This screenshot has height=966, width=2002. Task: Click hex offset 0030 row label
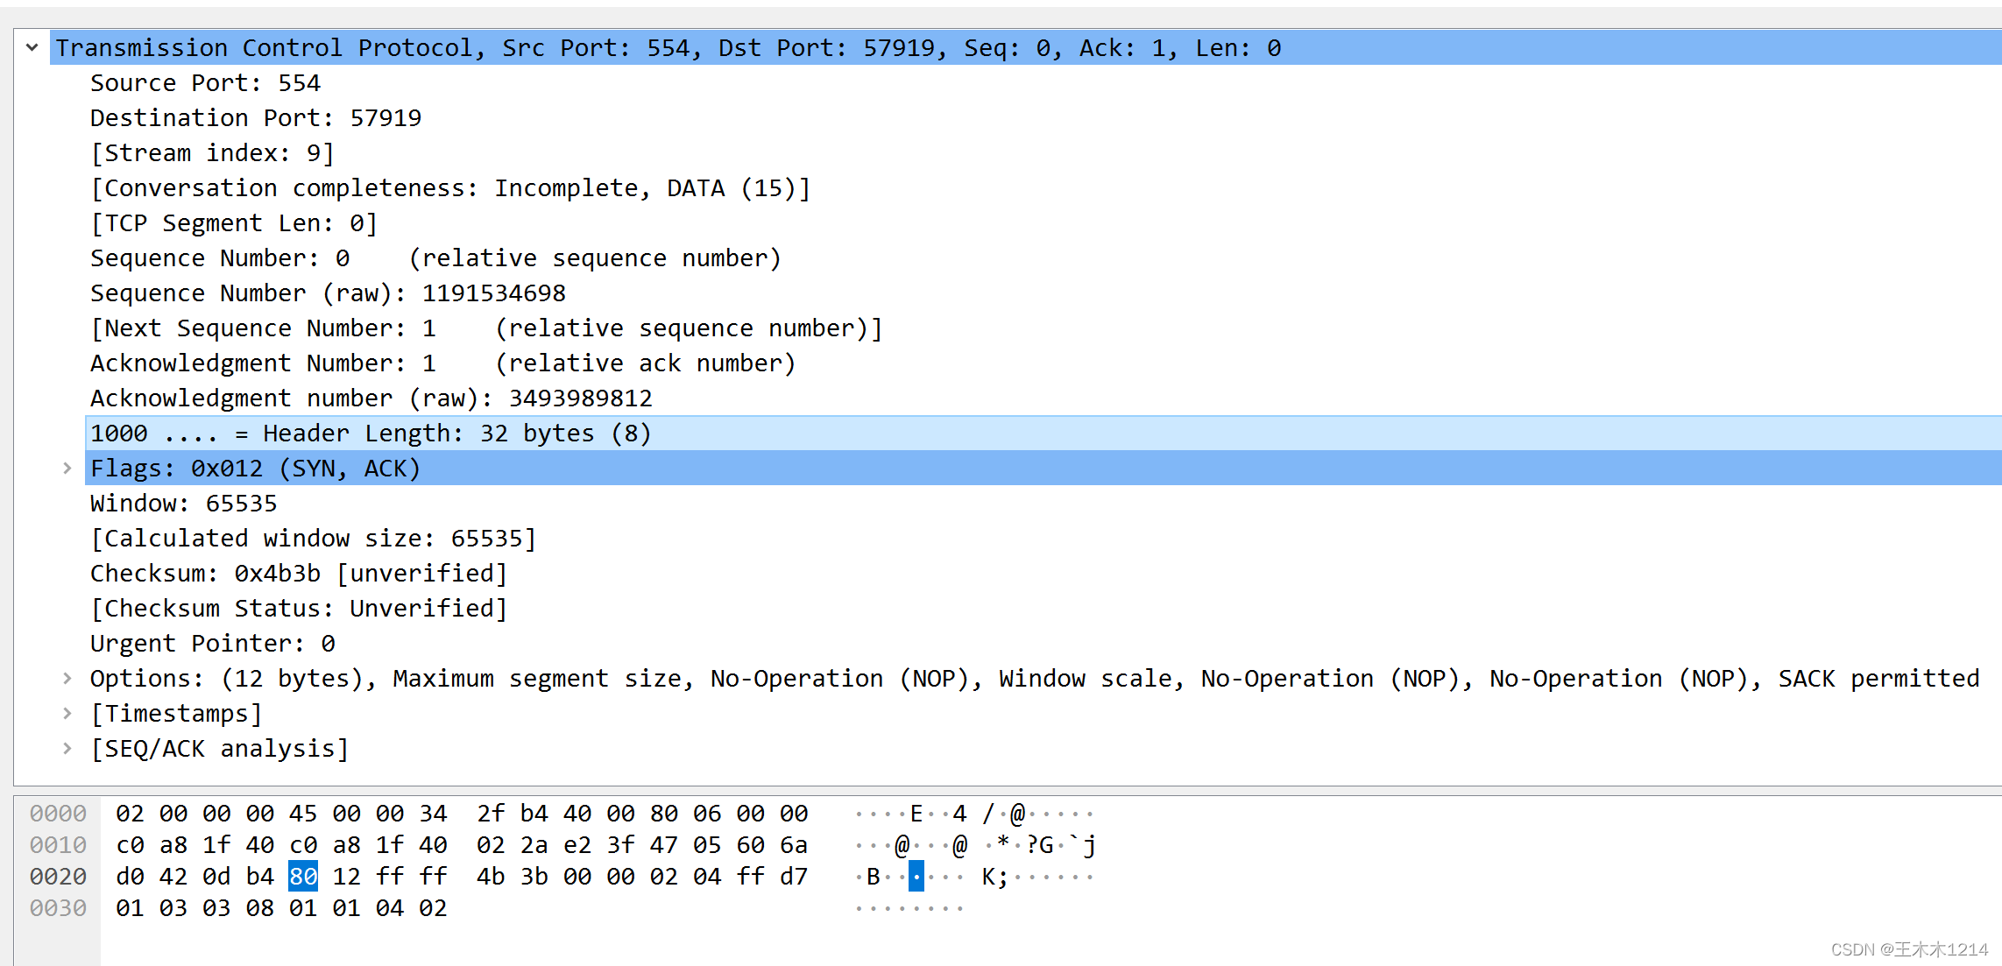(x=58, y=908)
